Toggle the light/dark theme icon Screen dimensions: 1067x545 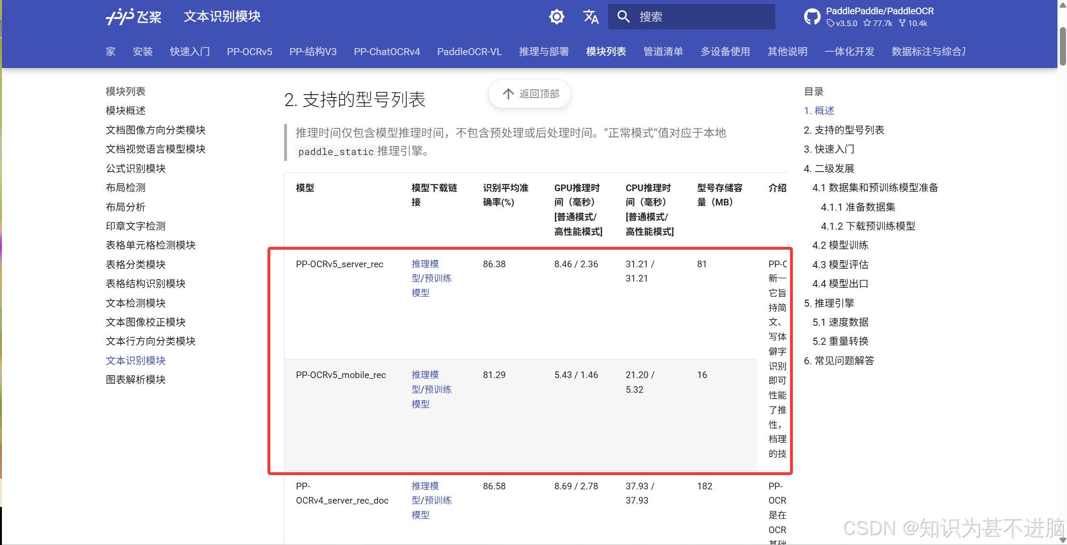556,17
